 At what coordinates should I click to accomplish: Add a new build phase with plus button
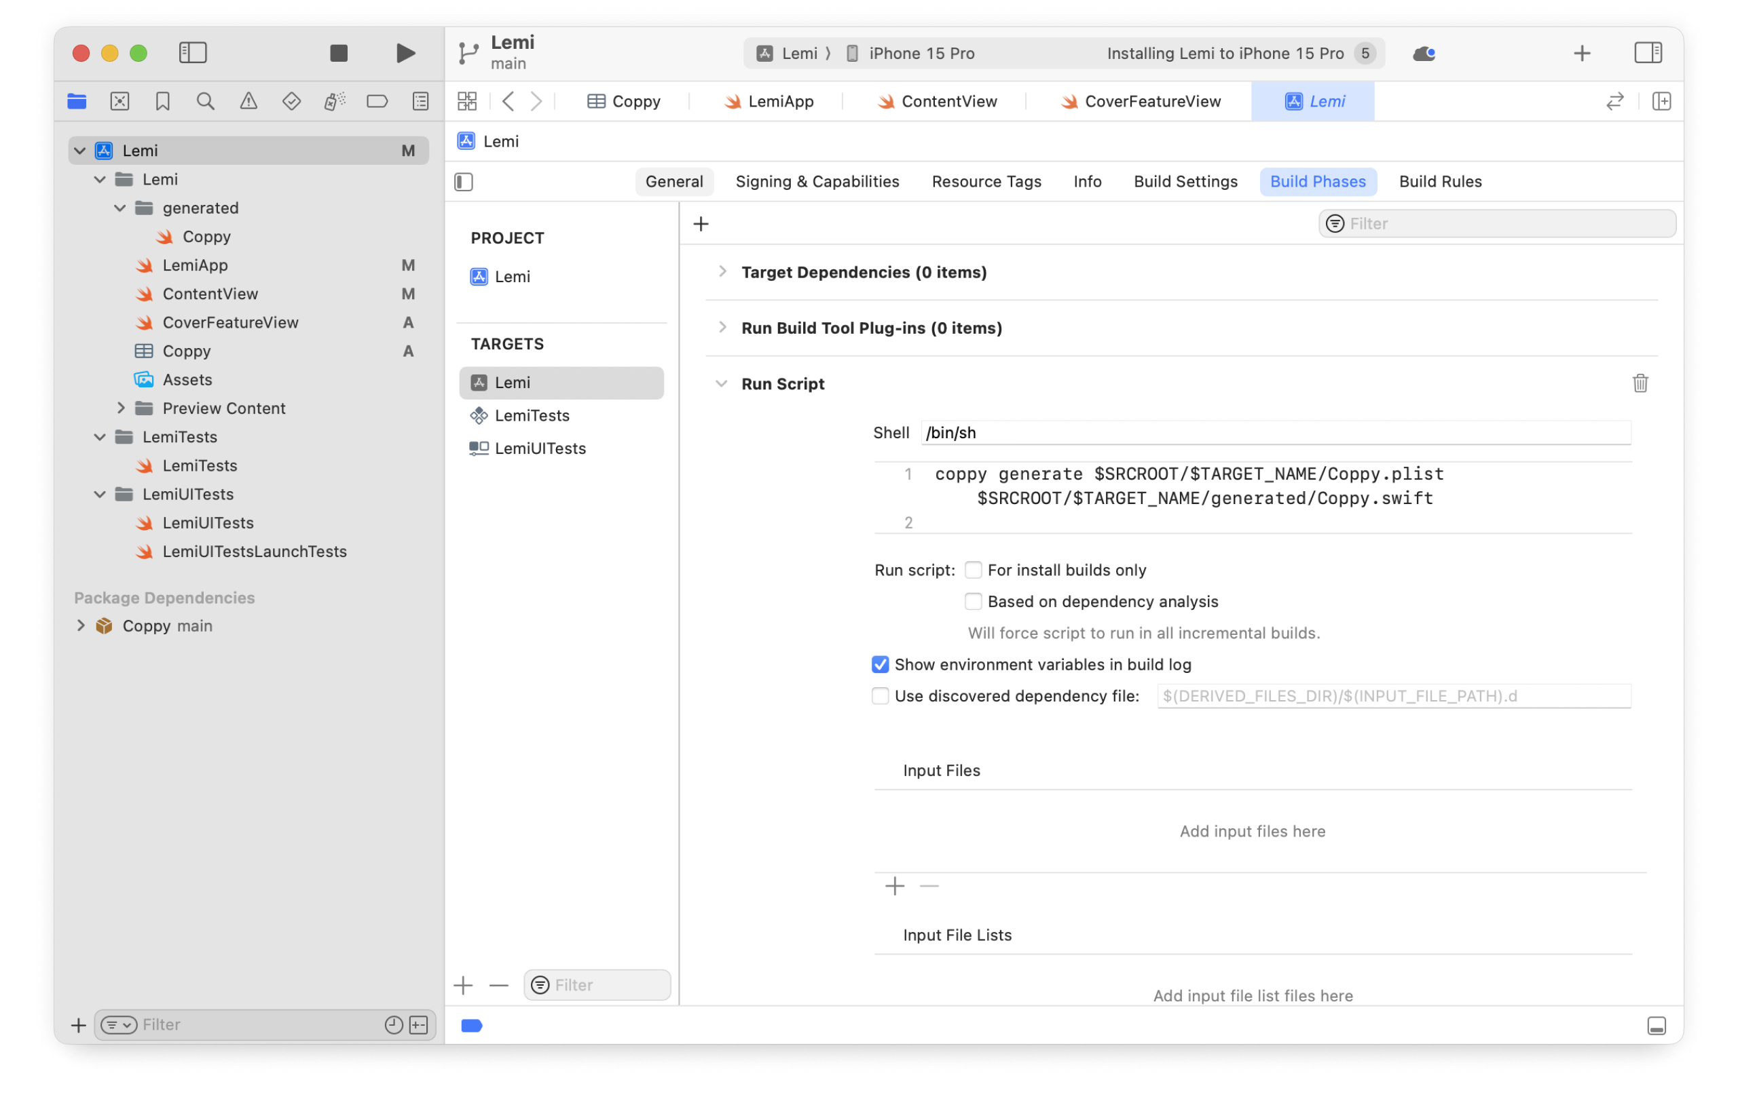(x=700, y=224)
